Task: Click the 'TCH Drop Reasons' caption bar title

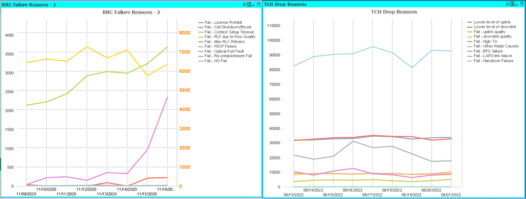Action: 285,5
